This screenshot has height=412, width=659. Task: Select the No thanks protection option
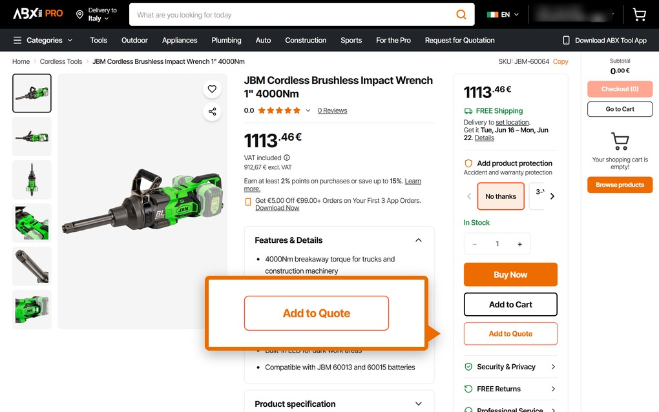501,196
